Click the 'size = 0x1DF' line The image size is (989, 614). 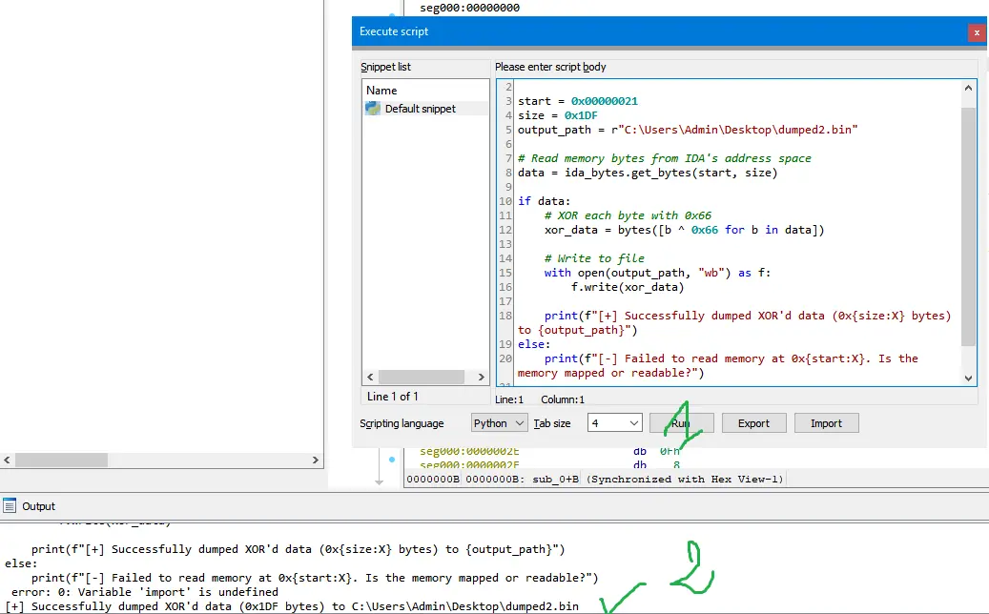tap(558, 115)
